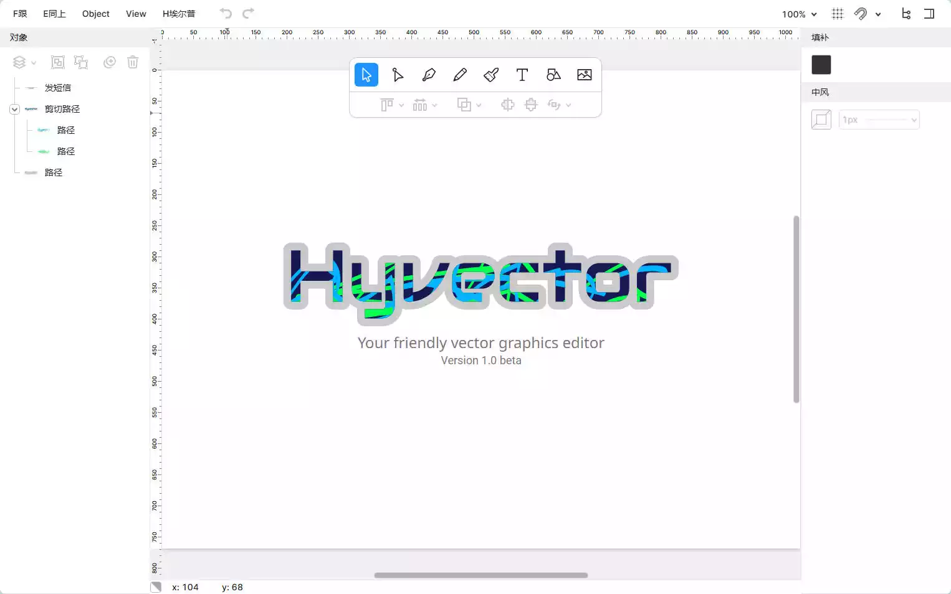Image resolution: width=951 pixels, height=594 pixels.
Task: Select the Brush tool
Action: (491, 75)
